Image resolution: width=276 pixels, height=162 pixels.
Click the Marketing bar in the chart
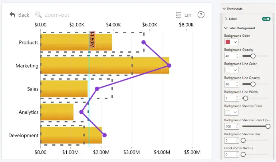105,65
